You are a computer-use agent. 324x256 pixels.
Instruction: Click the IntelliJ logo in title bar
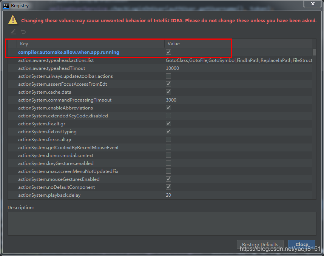(x=6, y=6)
